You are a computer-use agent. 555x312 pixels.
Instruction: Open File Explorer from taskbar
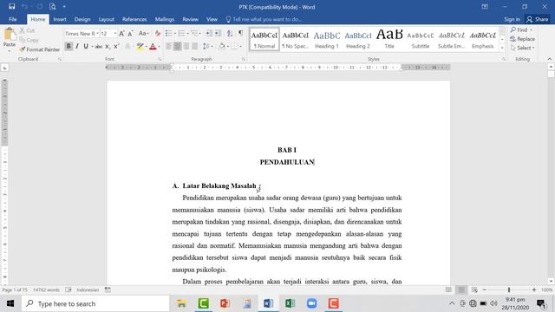tap(181, 303)
